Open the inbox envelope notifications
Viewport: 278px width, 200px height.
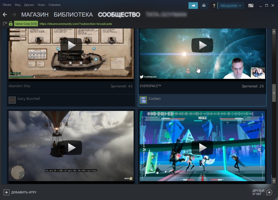click(x=204, y=6)
